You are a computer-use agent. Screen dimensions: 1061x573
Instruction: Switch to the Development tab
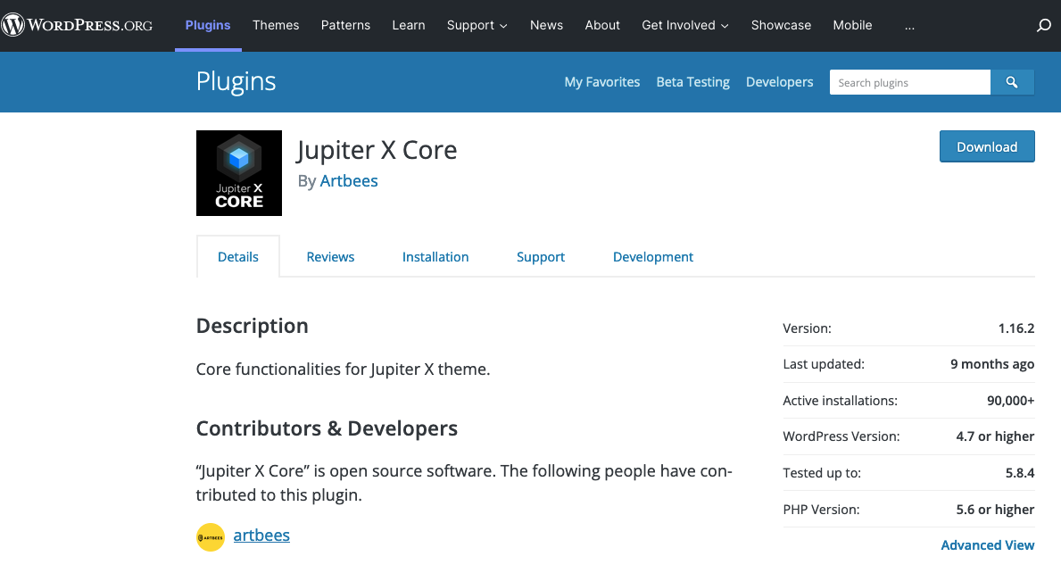pos(653,256)
